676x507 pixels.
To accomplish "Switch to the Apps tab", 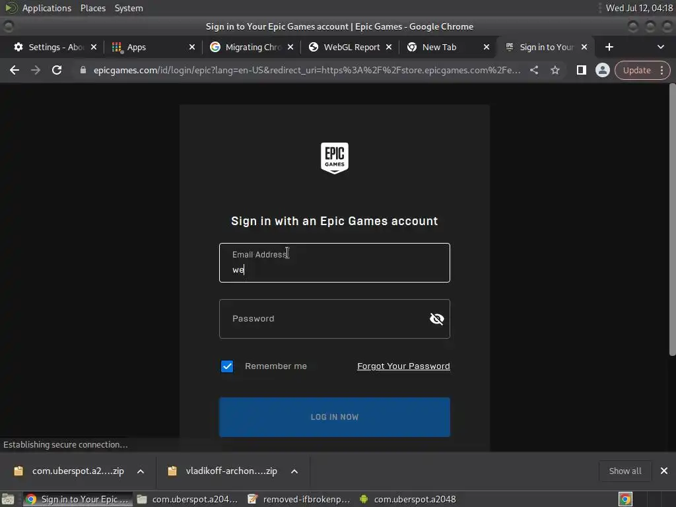I will point(153,47).
